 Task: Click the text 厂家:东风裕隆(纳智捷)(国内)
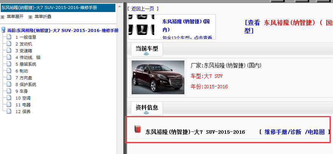coord(226,66)
